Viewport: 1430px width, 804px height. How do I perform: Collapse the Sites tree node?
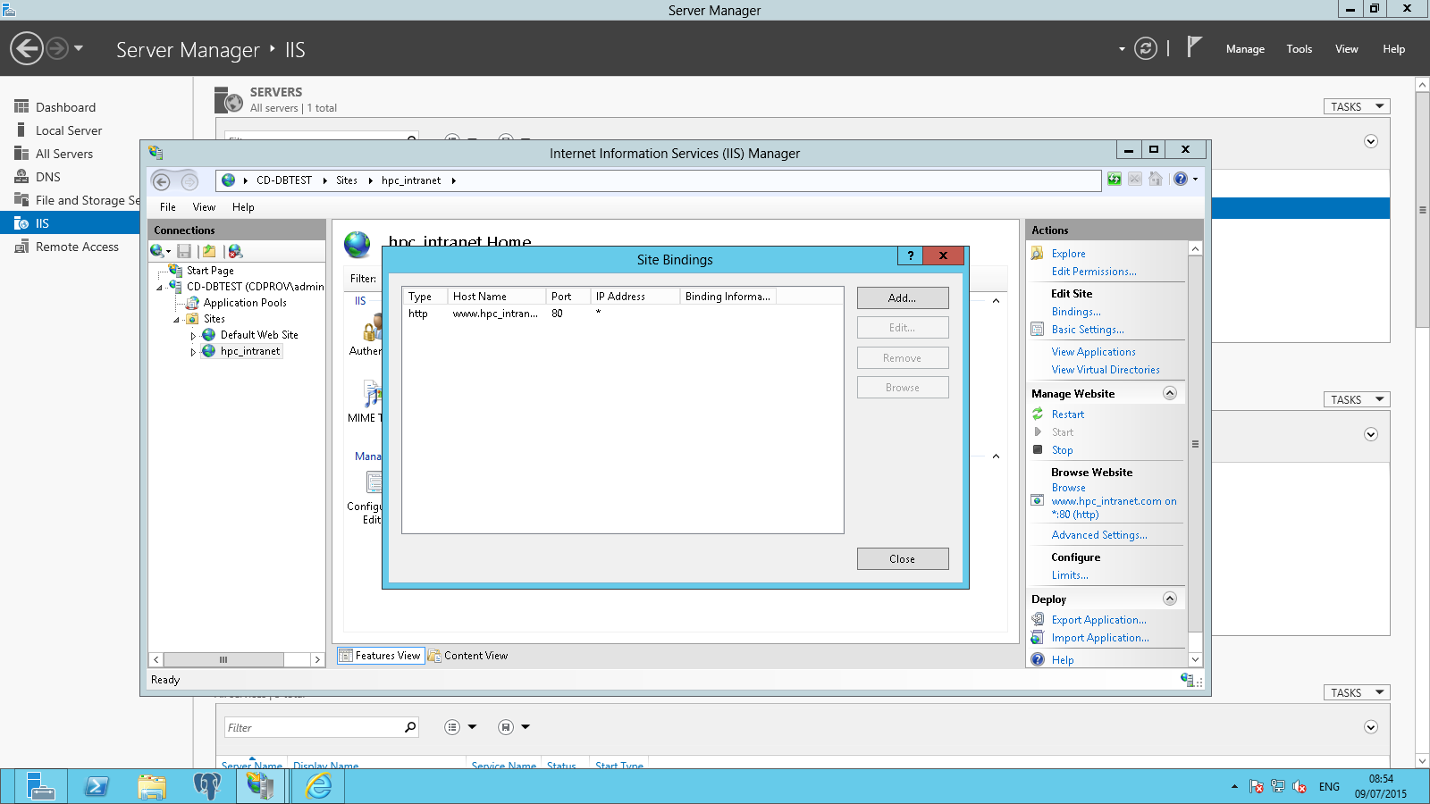point(176,319)
